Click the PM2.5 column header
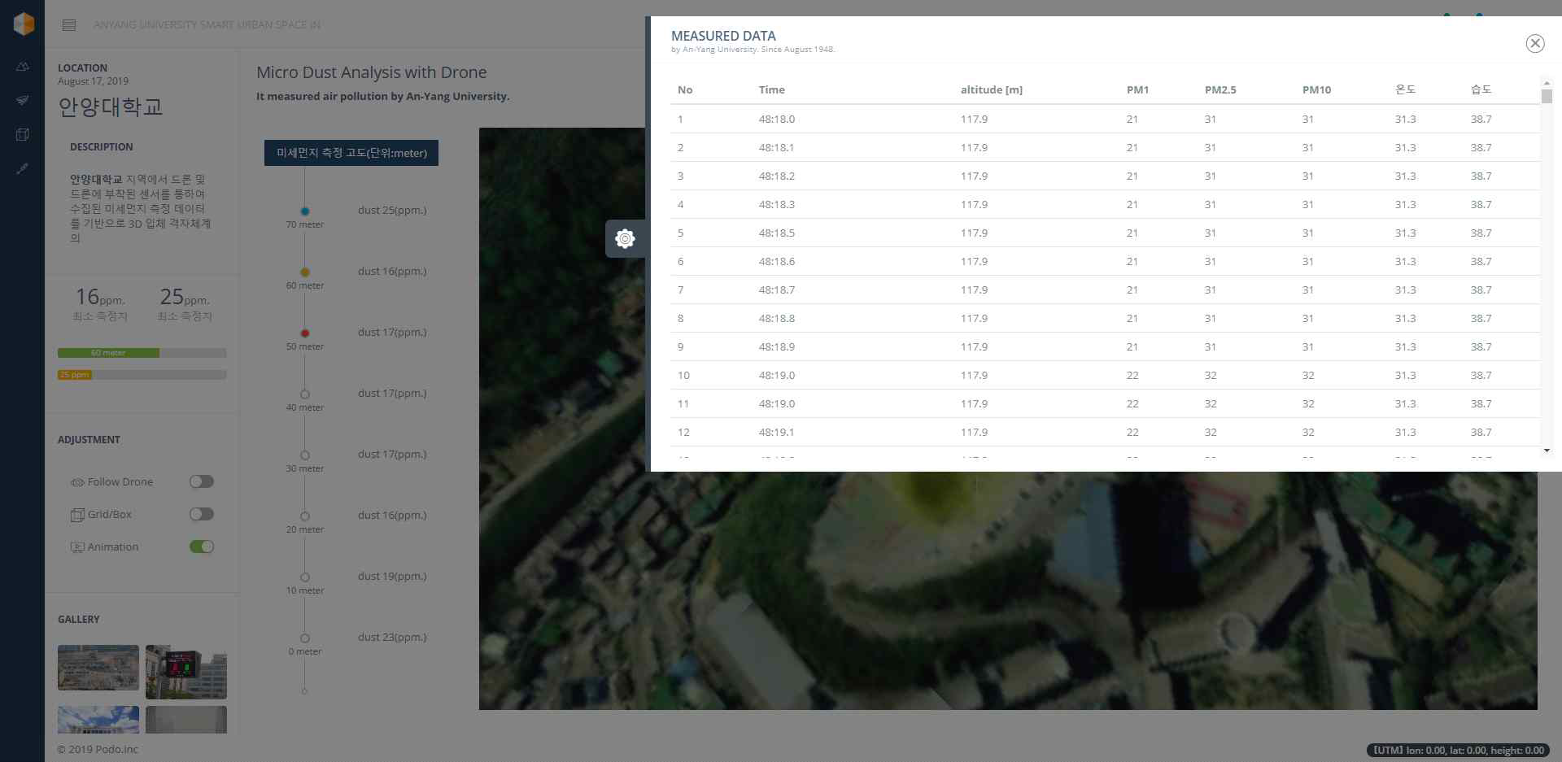This screenshot has width=1562, height=762. point(1220,90)
